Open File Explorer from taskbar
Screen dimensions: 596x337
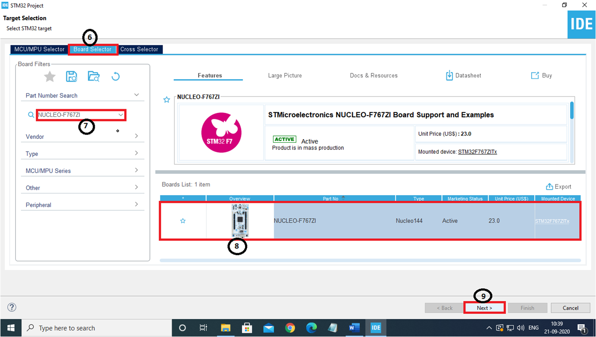(226, 328)
